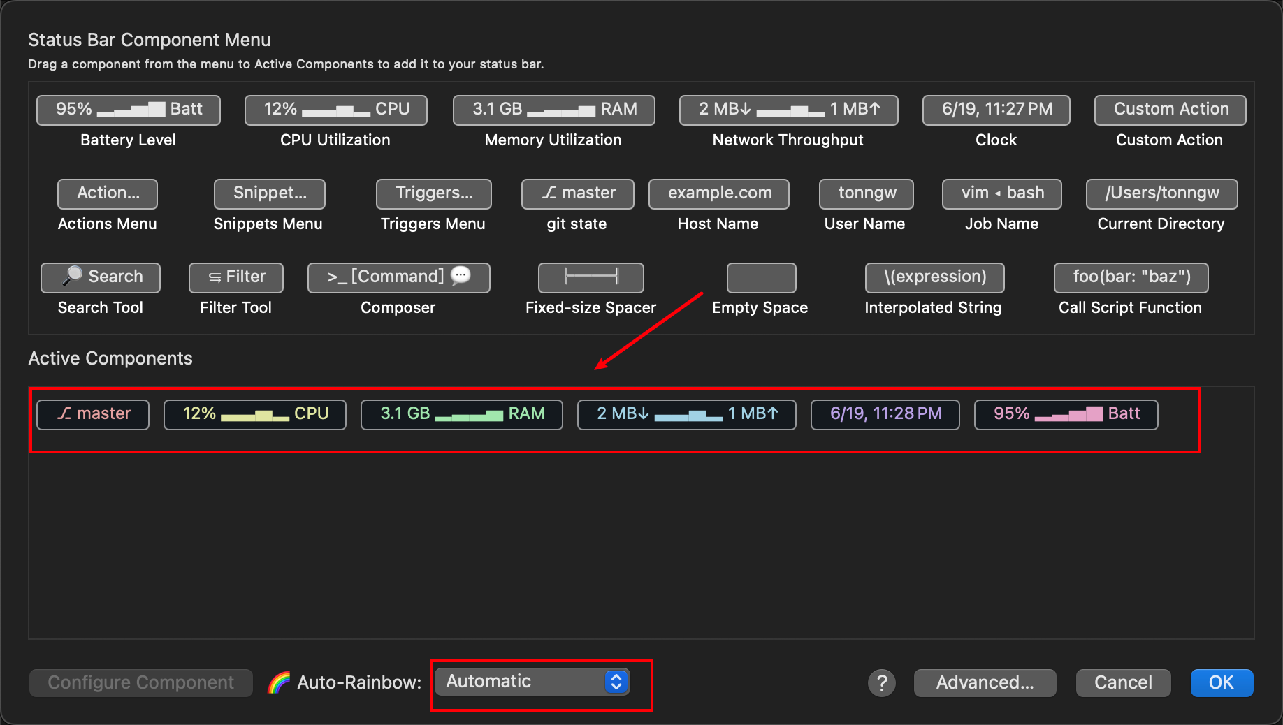This screenshot has height=725, width=1283.
Task: Click the Snippets Menu label
Action: pos(268,224)
